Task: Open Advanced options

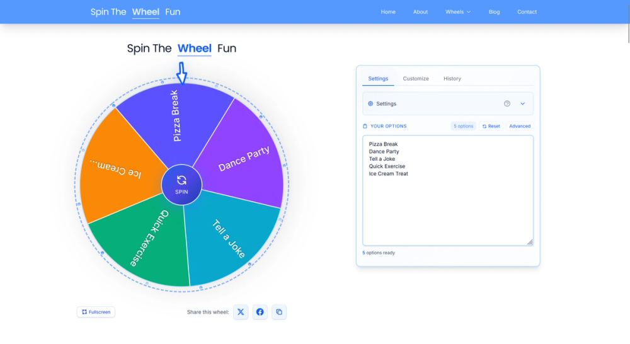Action: pos(520,126)
